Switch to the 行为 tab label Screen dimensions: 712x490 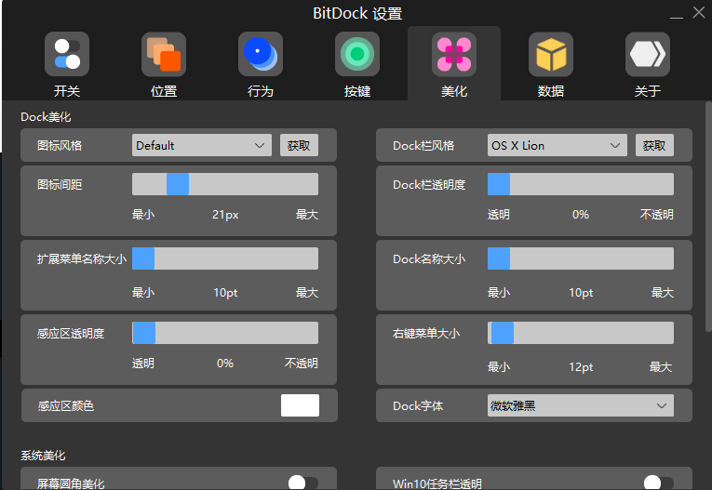pos(261,91)
